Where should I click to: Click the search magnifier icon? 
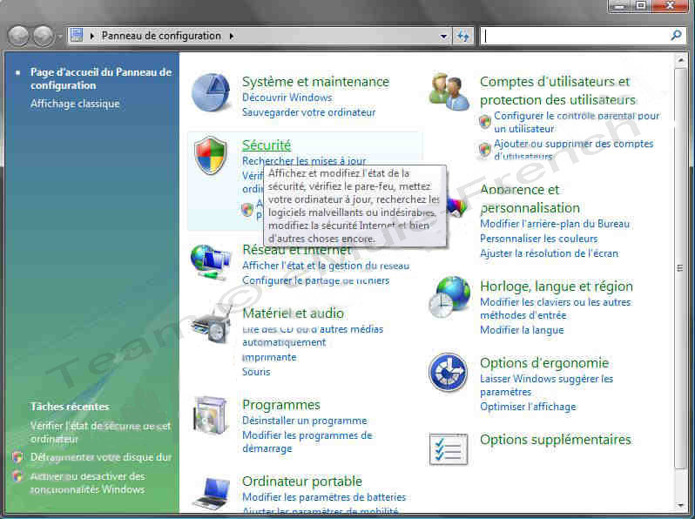tap(676, 36)
